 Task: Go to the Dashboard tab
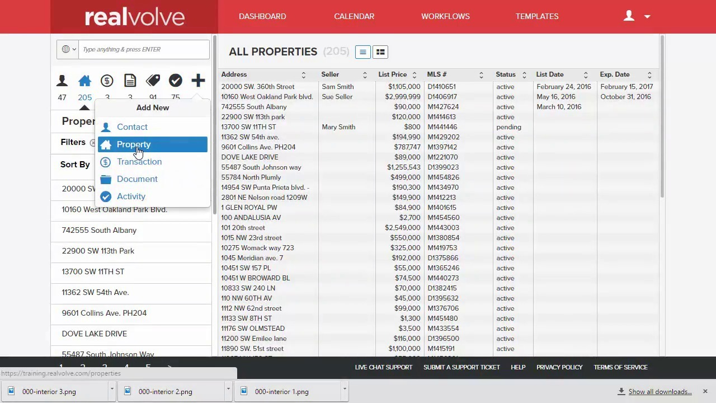coord(262,16)
